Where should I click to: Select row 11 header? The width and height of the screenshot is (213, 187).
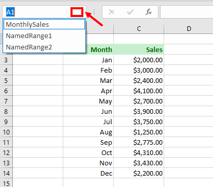coord(6,142)
